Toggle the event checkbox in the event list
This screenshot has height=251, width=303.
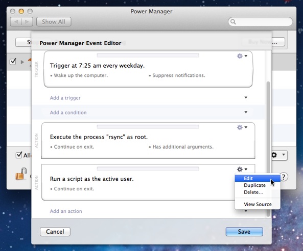[13, 62]
